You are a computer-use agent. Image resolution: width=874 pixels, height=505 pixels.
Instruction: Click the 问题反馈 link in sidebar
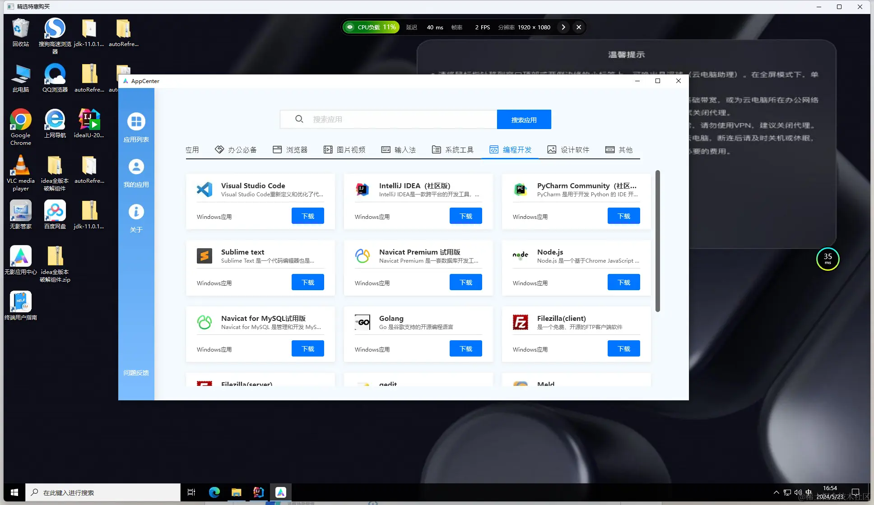[x=136, y=373]
